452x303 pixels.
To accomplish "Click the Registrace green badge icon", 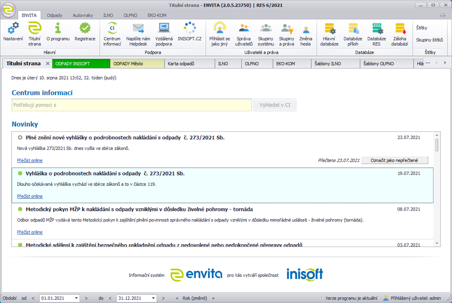I will [85, 28].
